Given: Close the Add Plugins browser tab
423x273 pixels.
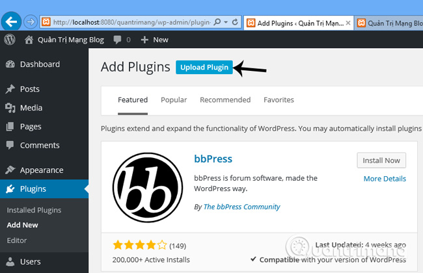Looking at the screenshot, I should pos(348,23).
